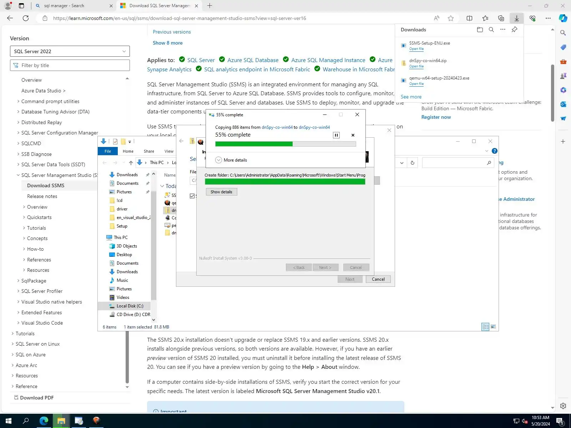The image size is (571, 428).
Task: Launch Copilot from the Edge toolbar
Action: click(563, 18)
